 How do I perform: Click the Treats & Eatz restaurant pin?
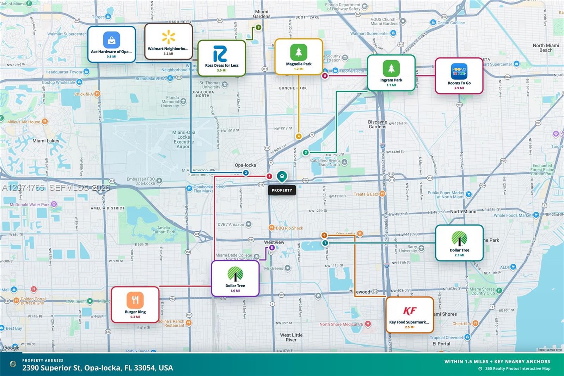tap(382, 194)
